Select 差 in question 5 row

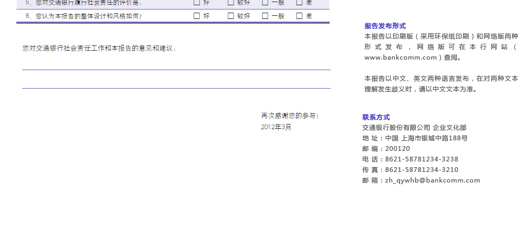300,3
